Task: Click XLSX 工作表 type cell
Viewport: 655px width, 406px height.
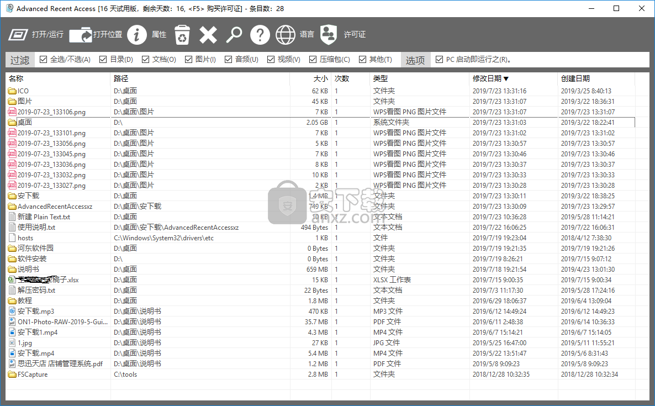Action: pyautogui.click(x=392, y=280)
